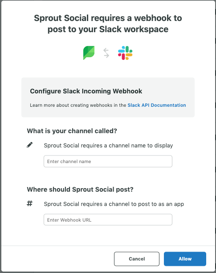Click the left-pointing gray arrow between logos
Screen dimensions: 216x273
pos(106,50)
